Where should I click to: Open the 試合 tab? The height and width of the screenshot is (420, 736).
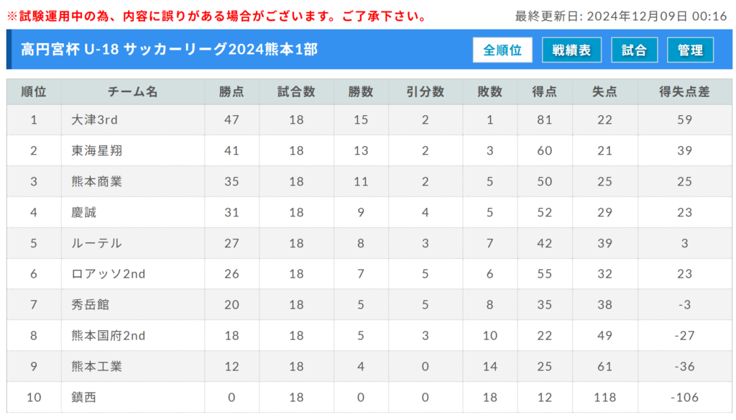(x=634, y=50)
